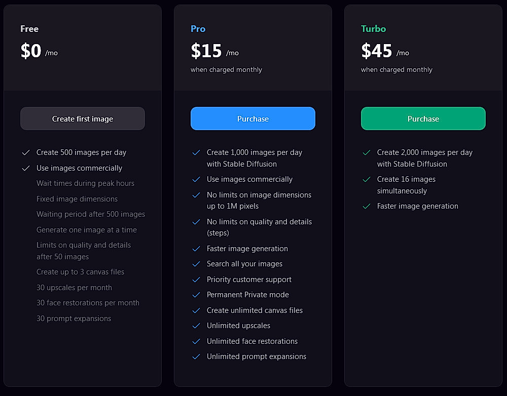Image resolution: width=507 pixels, height=396 pixels.
Task: Click the checkmark beside "Create 16 images simultaneously"
Action: point(367,179)
